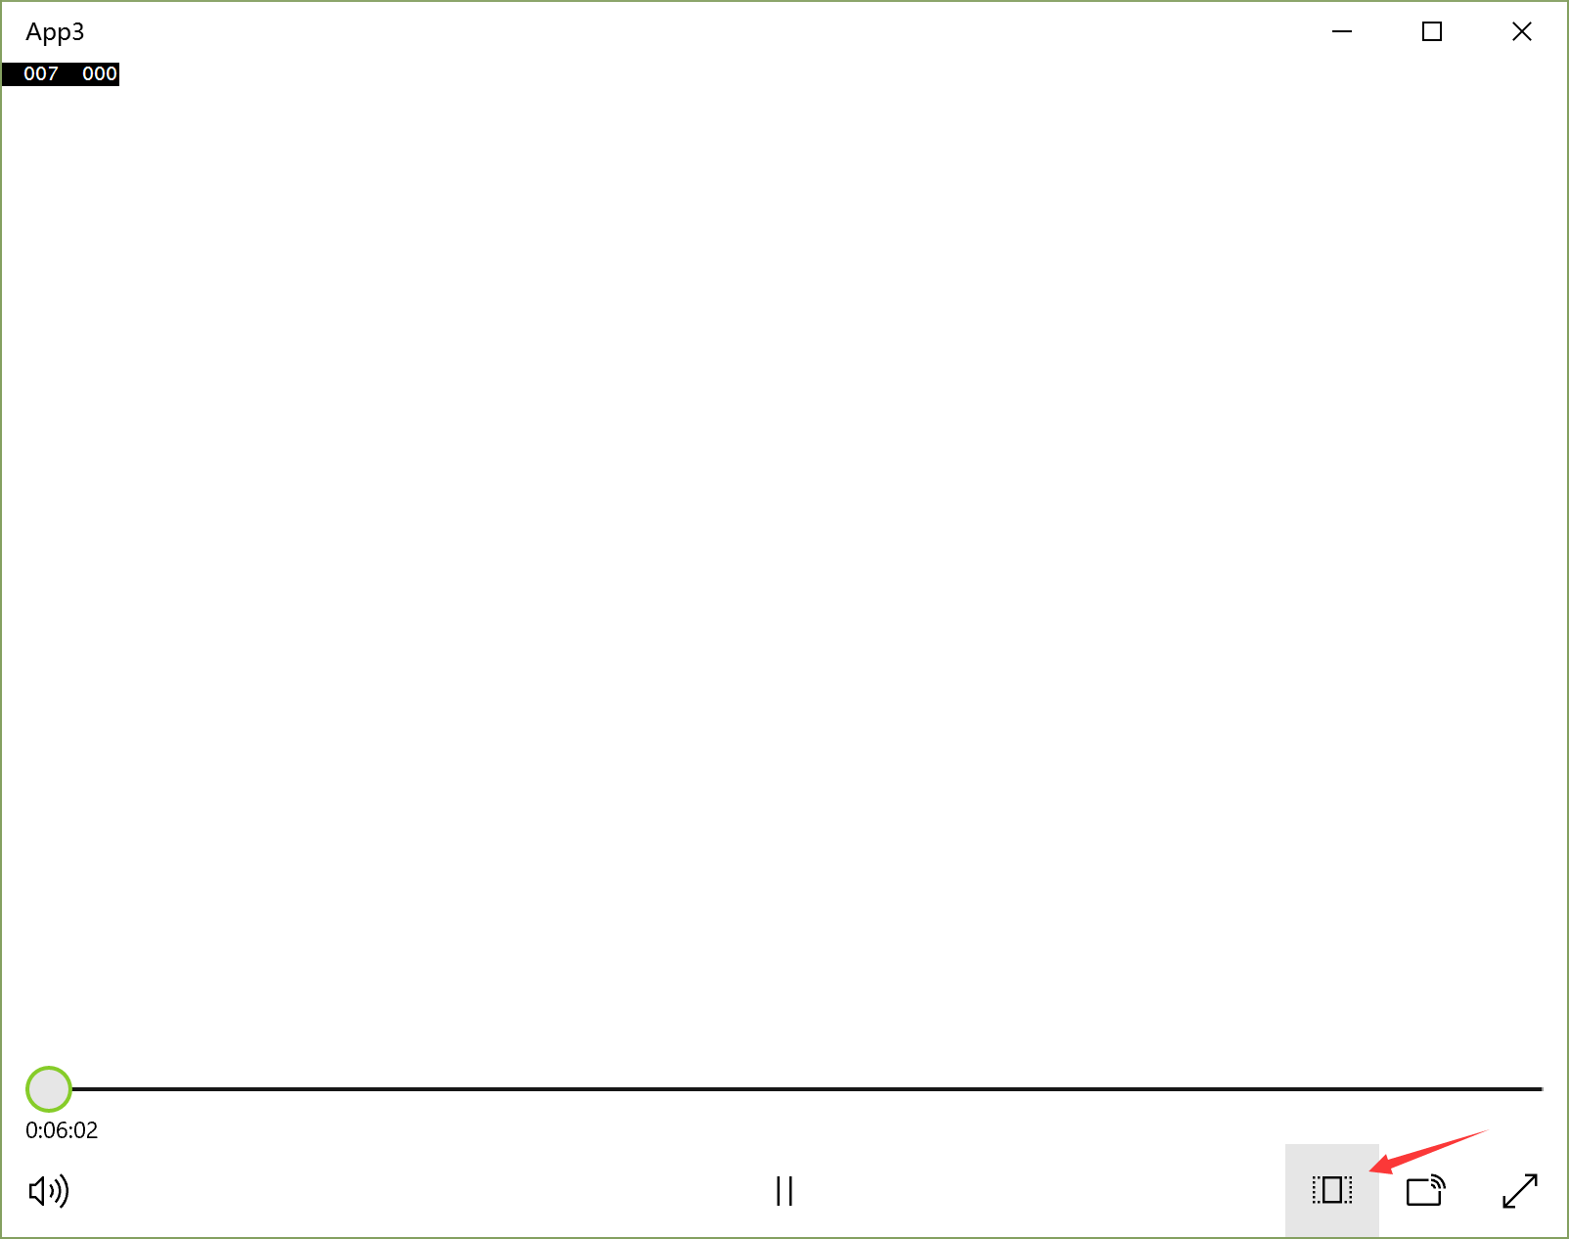Seek to the one-quarter point of the progress track
The height and width of the screenshot is (1239, 1569).
[405, 1088]
